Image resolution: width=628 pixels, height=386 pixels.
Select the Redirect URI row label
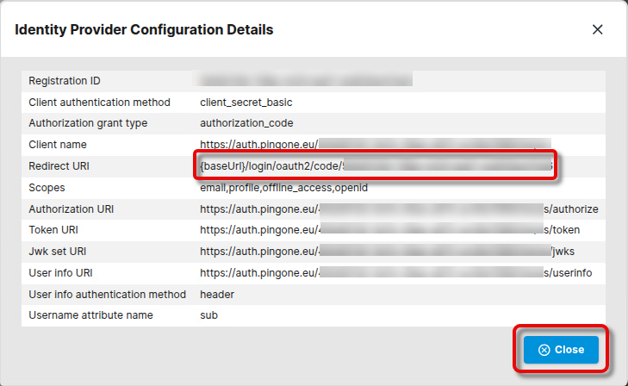tap(58, 165)
